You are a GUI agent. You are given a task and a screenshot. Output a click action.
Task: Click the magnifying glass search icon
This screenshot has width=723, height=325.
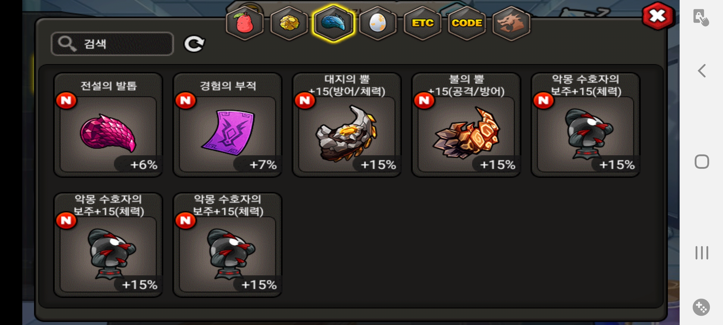click(x=67, y=44)
